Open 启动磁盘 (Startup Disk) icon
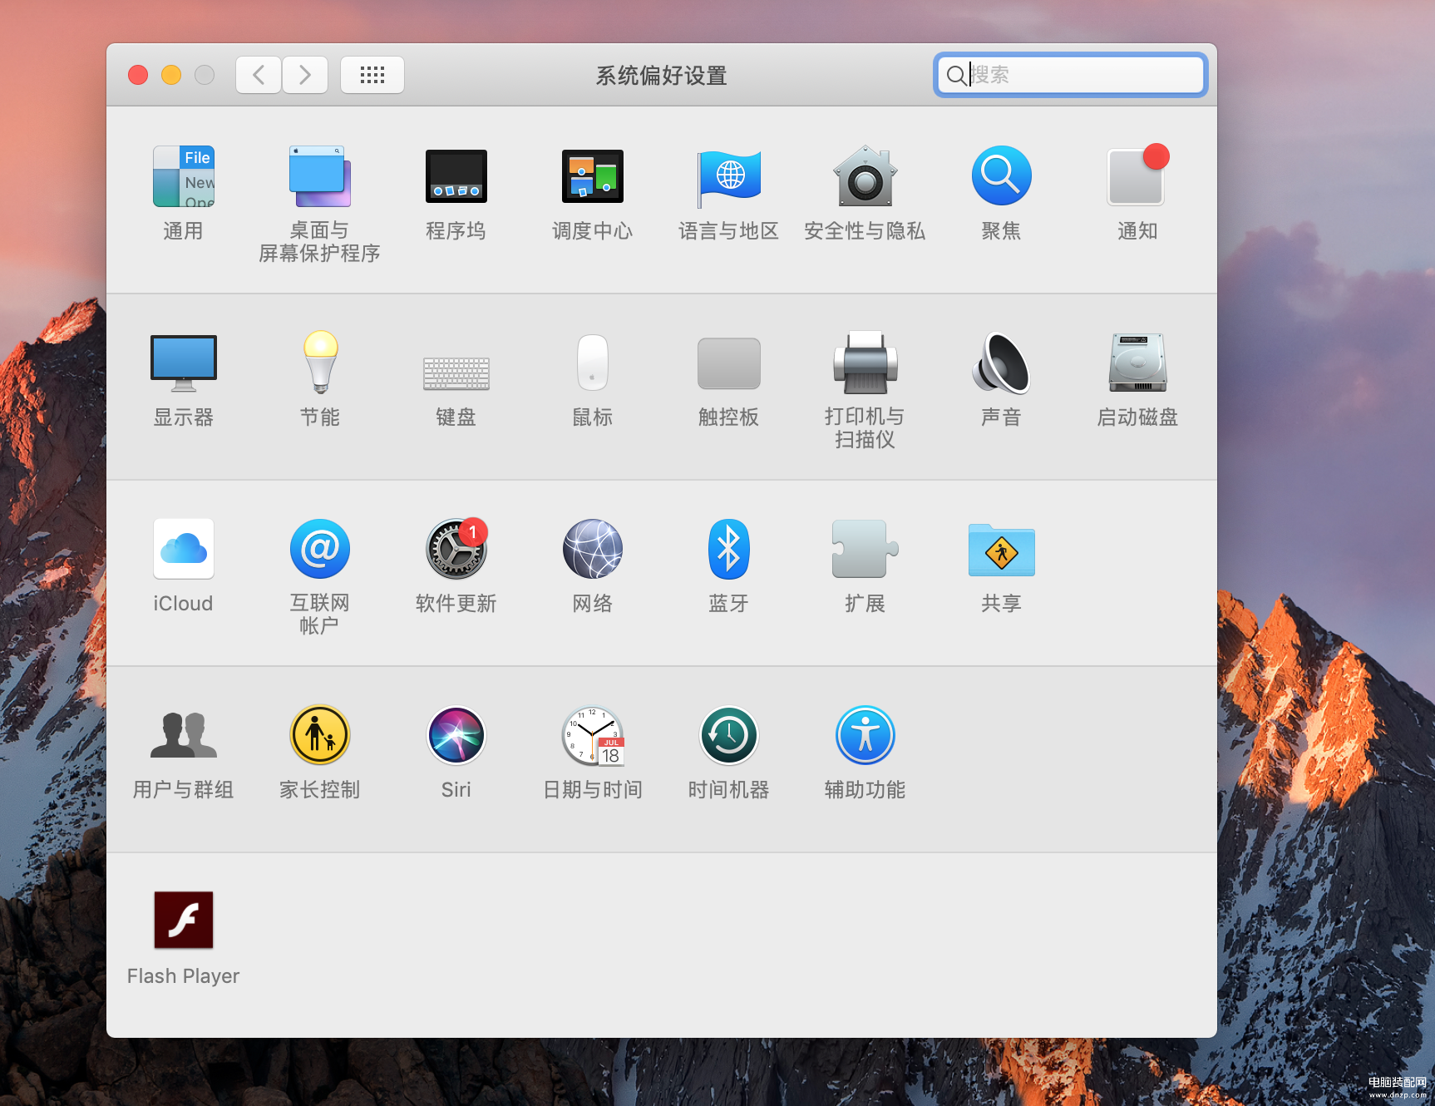1435x1106 pixels. (x=1137, y=363)
